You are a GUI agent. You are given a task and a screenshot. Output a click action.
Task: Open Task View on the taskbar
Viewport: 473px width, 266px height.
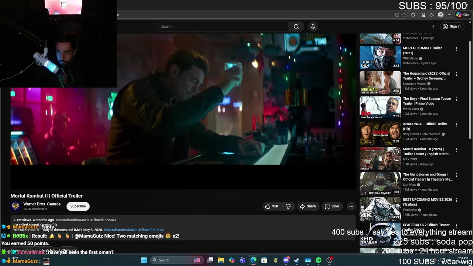(x=210, y=260)
